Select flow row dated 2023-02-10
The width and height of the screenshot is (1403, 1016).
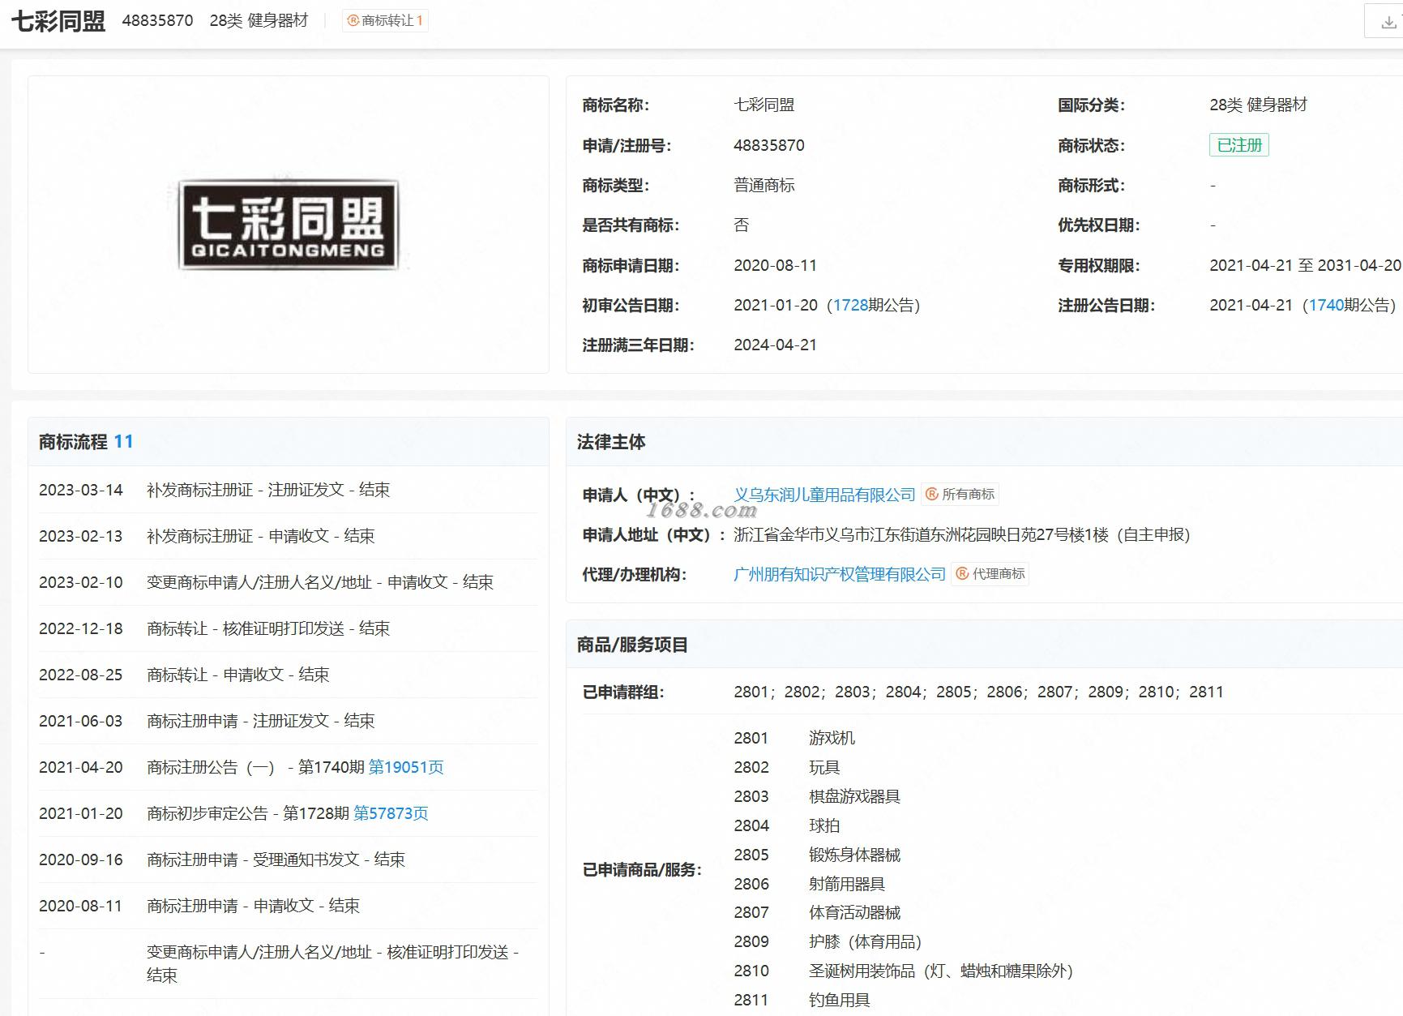click(288, 582)
